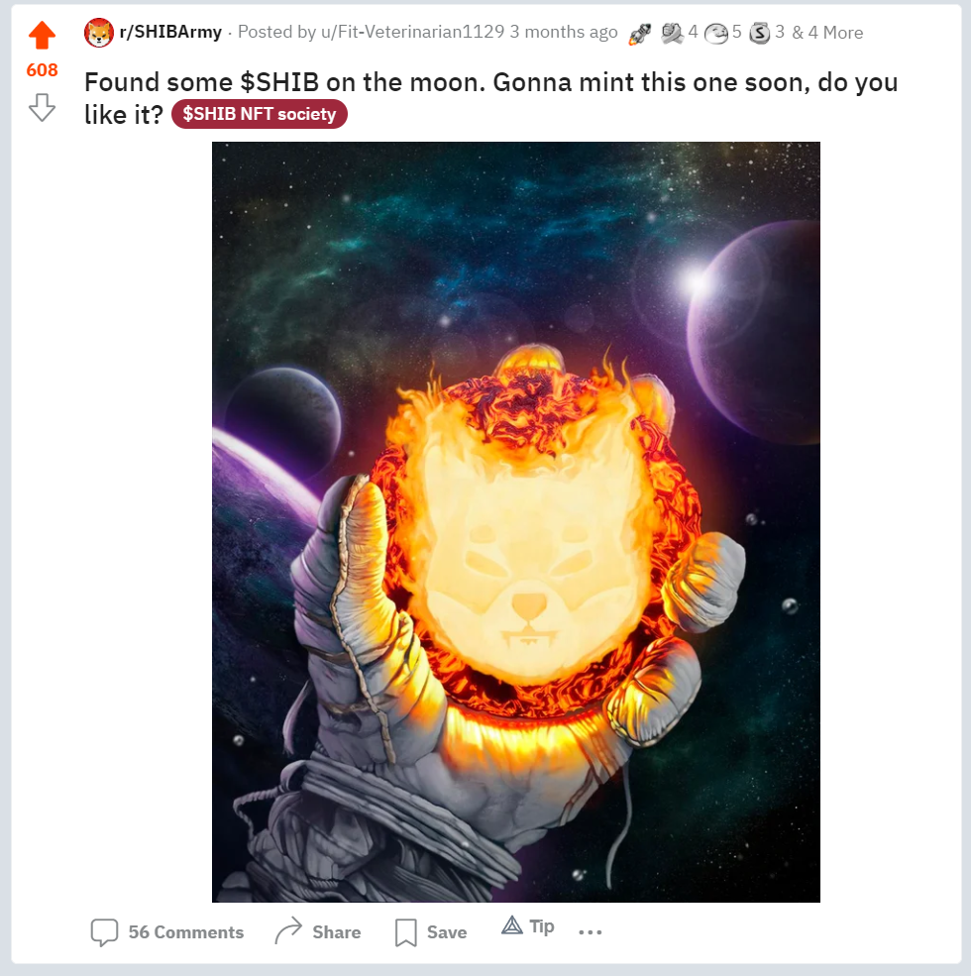Image resolution: width=971 pixels, height=976 pixels.
Task: Click the speech bubble comments icon
Action: pos(104,932)
